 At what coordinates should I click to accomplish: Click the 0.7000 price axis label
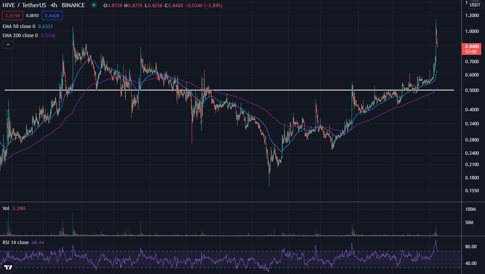(471, 62)
